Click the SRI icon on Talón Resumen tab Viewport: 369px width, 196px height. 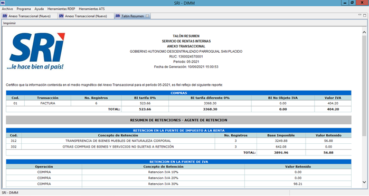118,16
